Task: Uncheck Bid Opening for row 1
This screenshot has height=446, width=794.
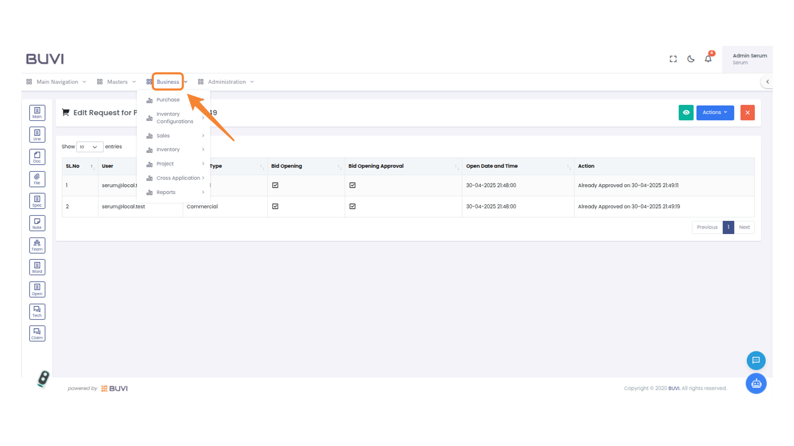Action: point(275,185)
